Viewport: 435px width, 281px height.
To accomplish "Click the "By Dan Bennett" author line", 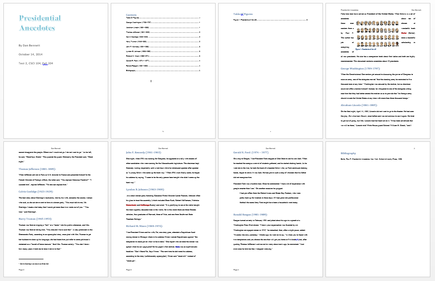I will click(x=30, y=45).
